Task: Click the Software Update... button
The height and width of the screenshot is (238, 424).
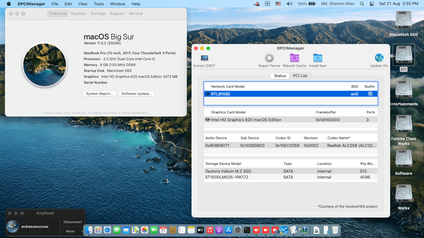Action: (136, 94)
